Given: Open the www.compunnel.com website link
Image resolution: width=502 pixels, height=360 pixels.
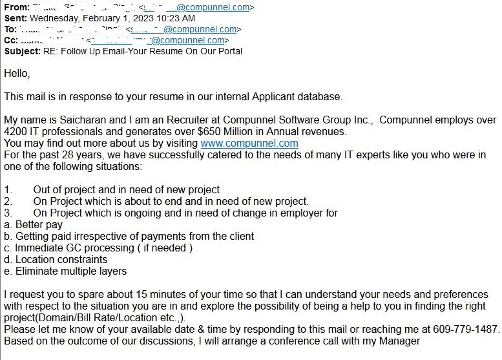Looking at the screenshot, I should 249,143.
